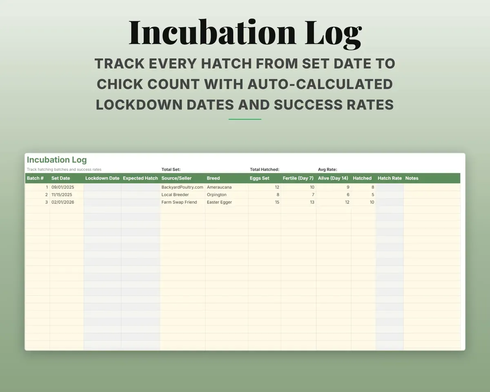Select the 'Farm Swap Friend' source cell
Viewport: 490px width, 392px height.
coord(183,202)
